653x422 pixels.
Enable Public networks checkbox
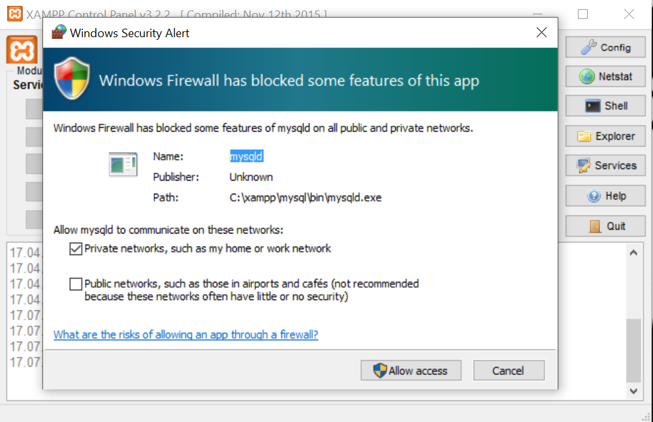76,284
